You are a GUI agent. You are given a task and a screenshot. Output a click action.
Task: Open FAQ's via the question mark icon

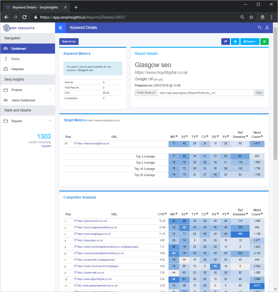pos(6,59)
